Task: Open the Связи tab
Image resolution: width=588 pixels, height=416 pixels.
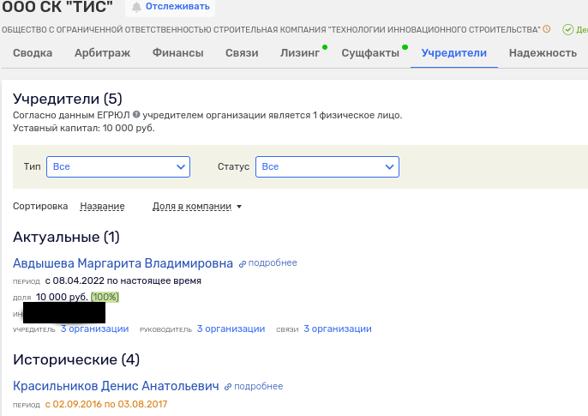Action: [242, 53]
